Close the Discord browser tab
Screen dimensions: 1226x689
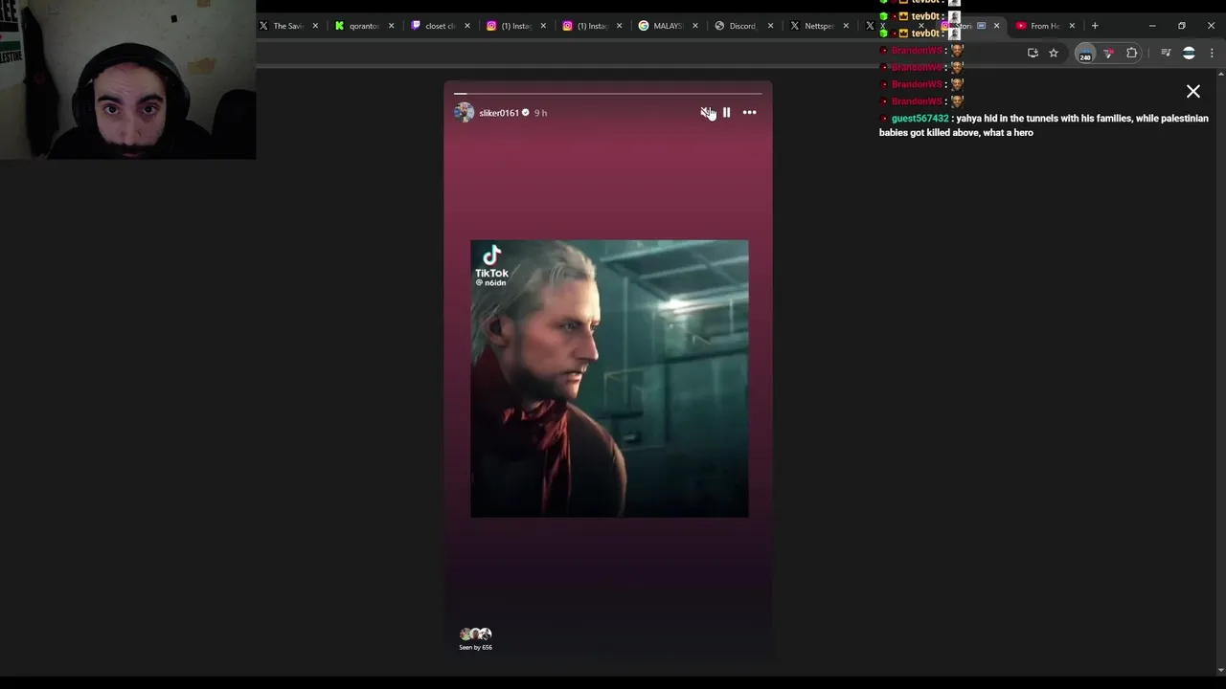click(x=770, y=26)
